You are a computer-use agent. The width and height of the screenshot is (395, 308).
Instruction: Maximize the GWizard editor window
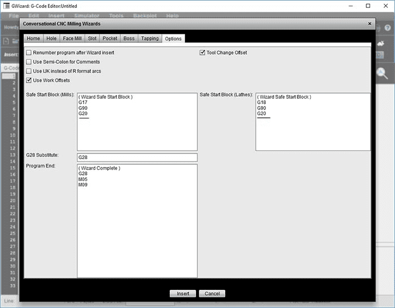368,6
